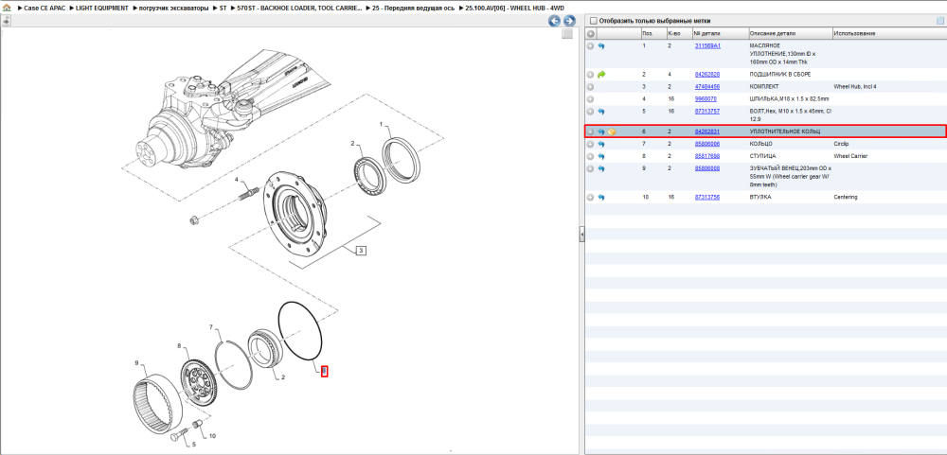
Task: Sort by 'Поз.' column header
Action: 652,34
